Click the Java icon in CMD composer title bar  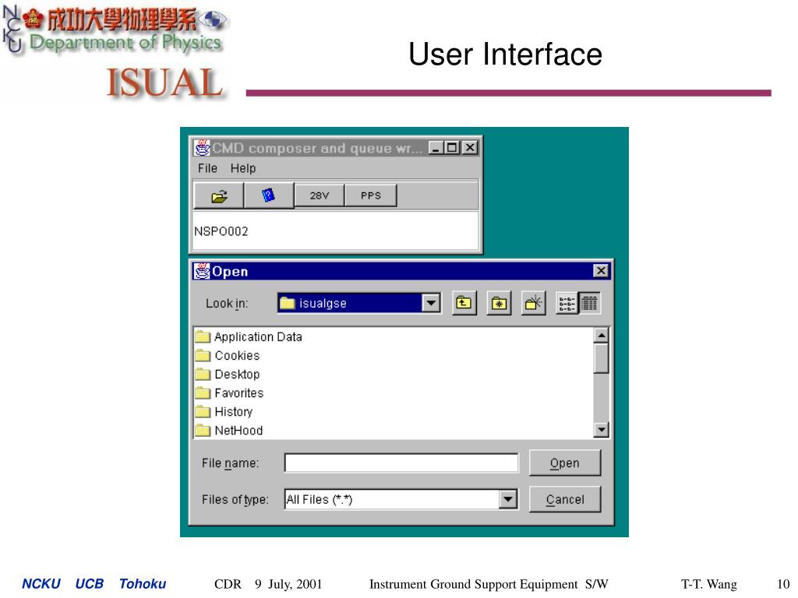click(202, 148)
